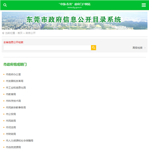Open 市工业和信息化局 department link

point(16,88)
